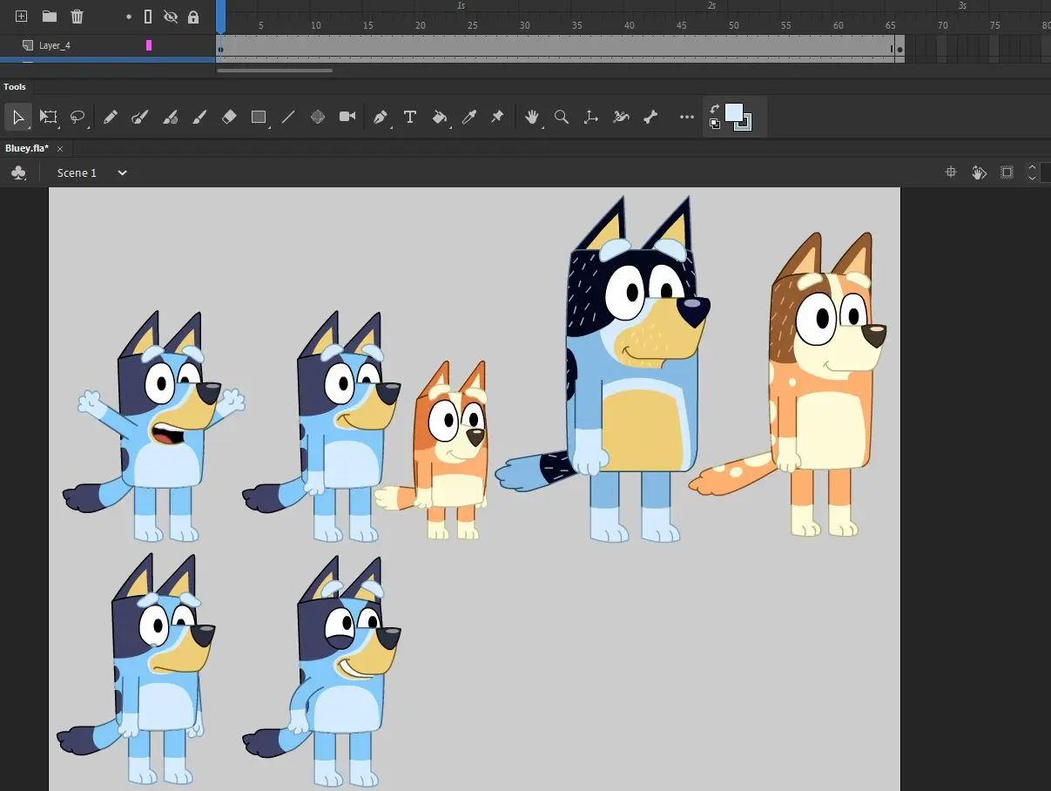The width and height of the screenshot is (1051, 791).
Task: Select the Rectangle tool
Action: tap(259, 117)
